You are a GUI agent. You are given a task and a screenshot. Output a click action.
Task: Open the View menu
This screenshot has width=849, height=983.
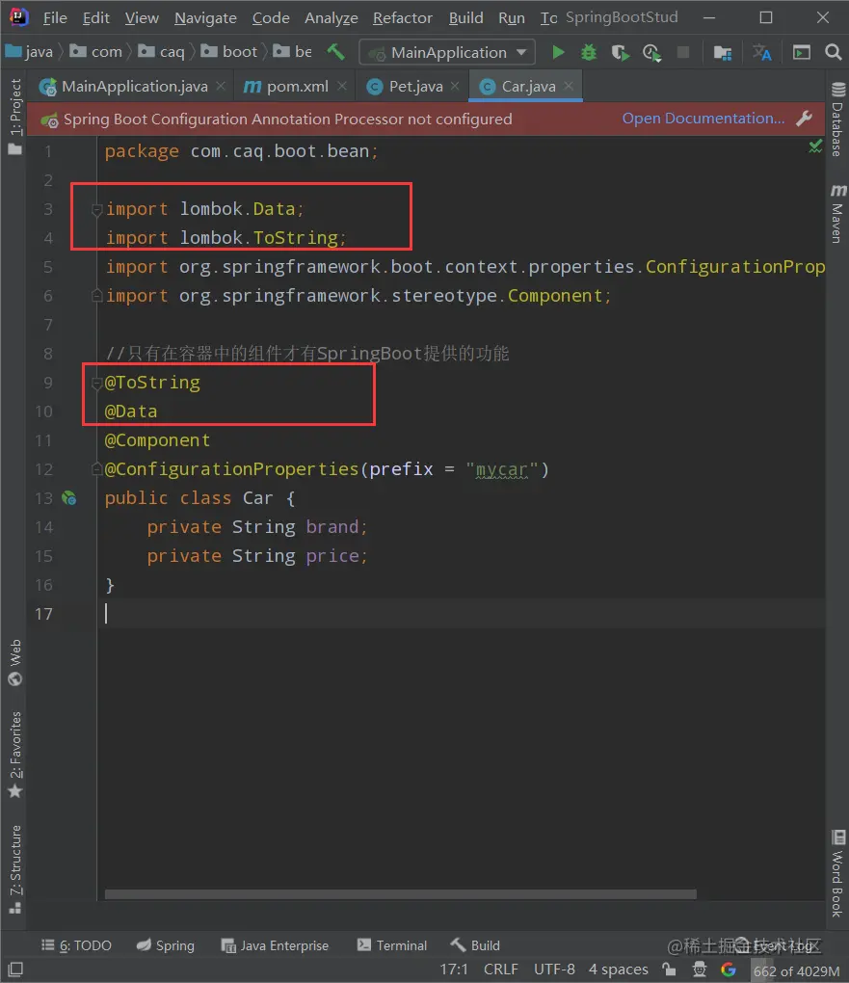coord(142,18)
